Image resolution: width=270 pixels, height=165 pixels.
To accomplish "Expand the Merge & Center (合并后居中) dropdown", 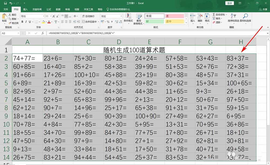I will [98, 22].
